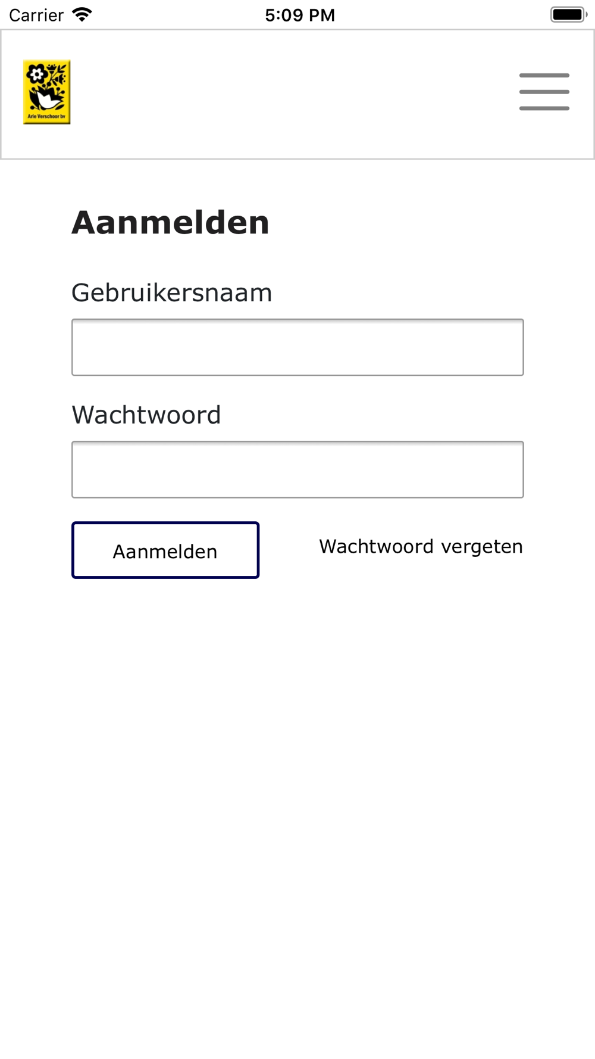Tap the Wi-Fi status icon
The height and width of the screenshot is (1059, 595).
(x=82, y=14)
